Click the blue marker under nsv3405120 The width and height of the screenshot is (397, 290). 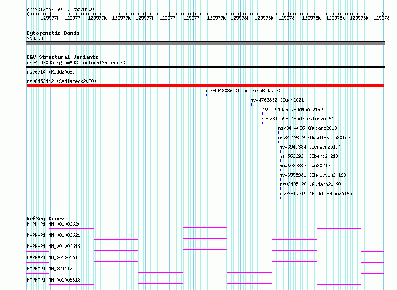[281, 189]
